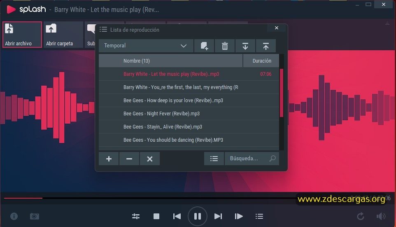Click the frame step forward button

(239, 216)
